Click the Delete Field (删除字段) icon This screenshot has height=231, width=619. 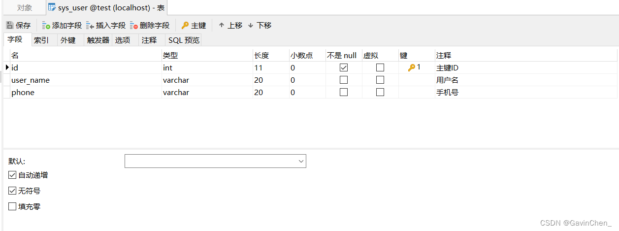134,25
